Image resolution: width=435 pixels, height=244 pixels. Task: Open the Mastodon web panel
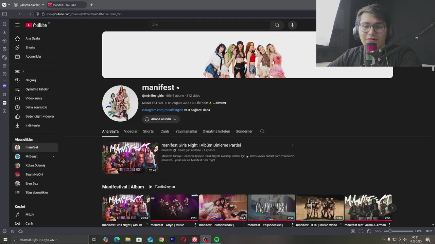coord(4,86)
